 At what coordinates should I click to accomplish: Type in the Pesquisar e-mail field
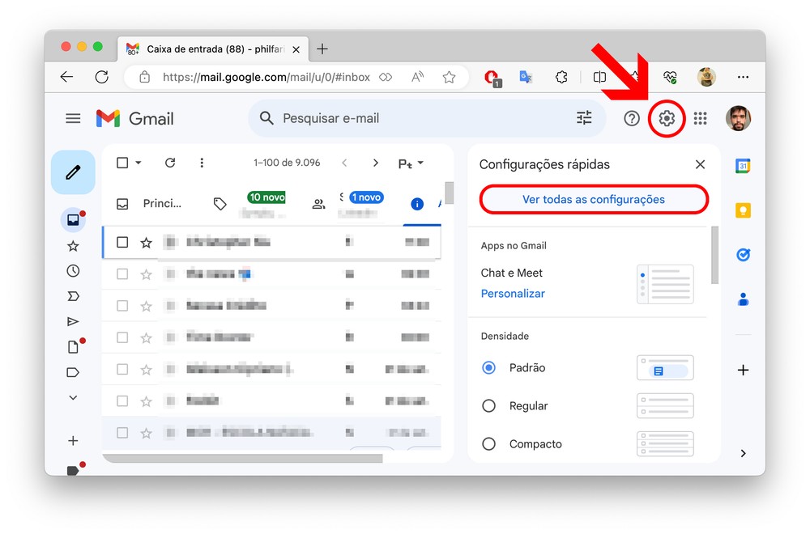click(x=421, y=118)
